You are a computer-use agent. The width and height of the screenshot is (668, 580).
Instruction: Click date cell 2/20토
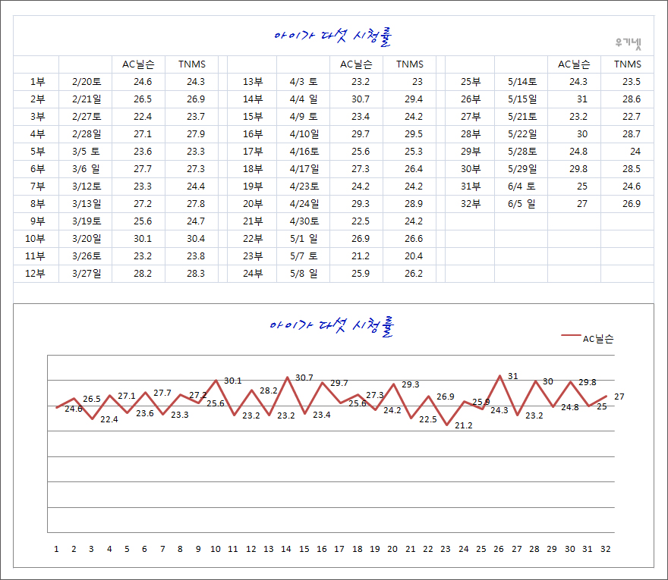pos(87,82)
